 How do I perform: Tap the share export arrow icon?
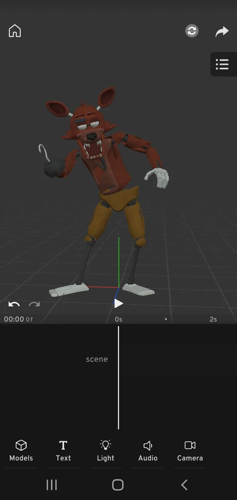[x=222, y=31]
